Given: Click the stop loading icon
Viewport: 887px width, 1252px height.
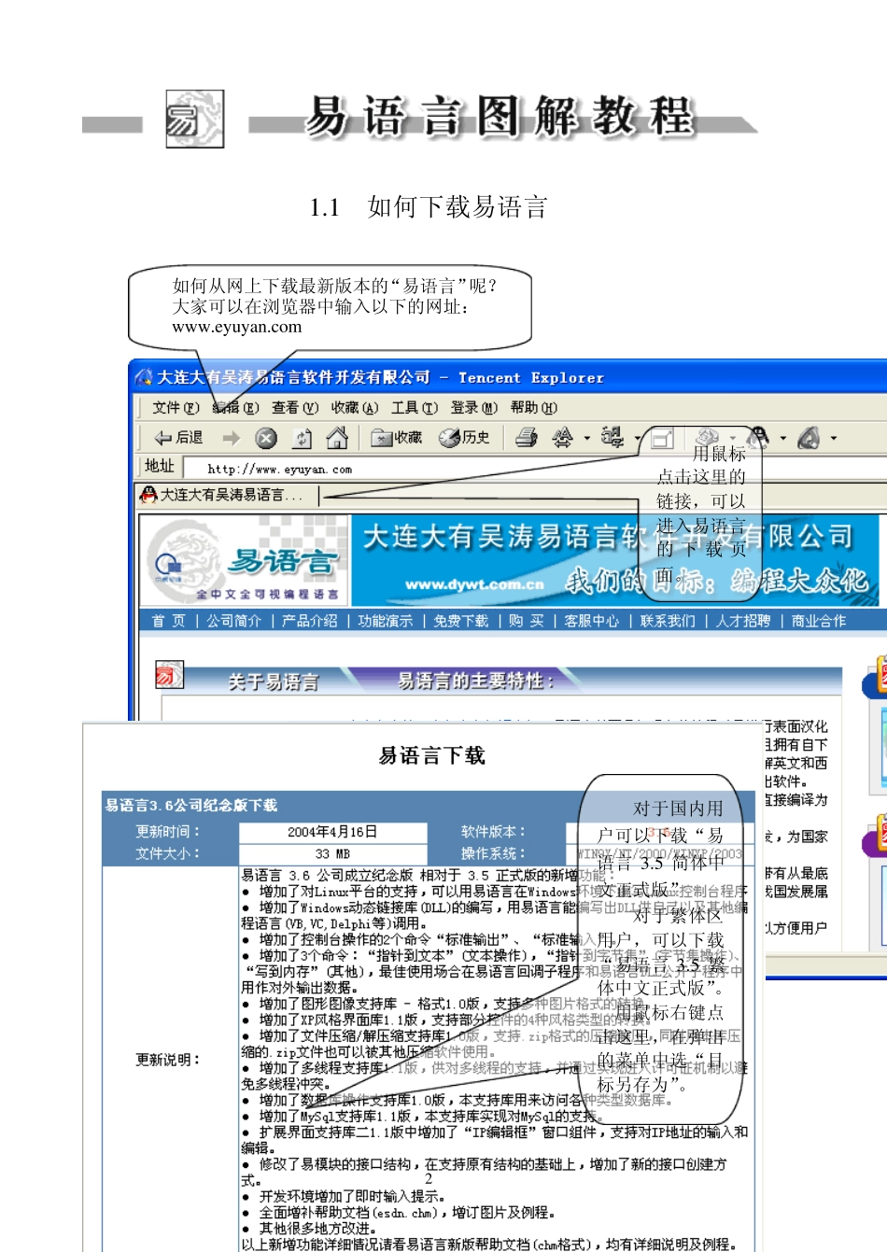Looking at the screenshot, I should pyautogui.click(x=266, y=437).
